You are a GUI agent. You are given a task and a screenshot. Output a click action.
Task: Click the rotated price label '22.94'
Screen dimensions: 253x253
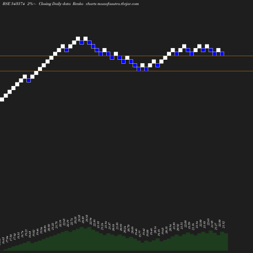pos(91,221)
